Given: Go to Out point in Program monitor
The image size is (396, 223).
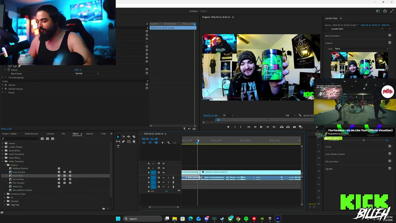Looking at the screenshot, I should coord(274,127).
